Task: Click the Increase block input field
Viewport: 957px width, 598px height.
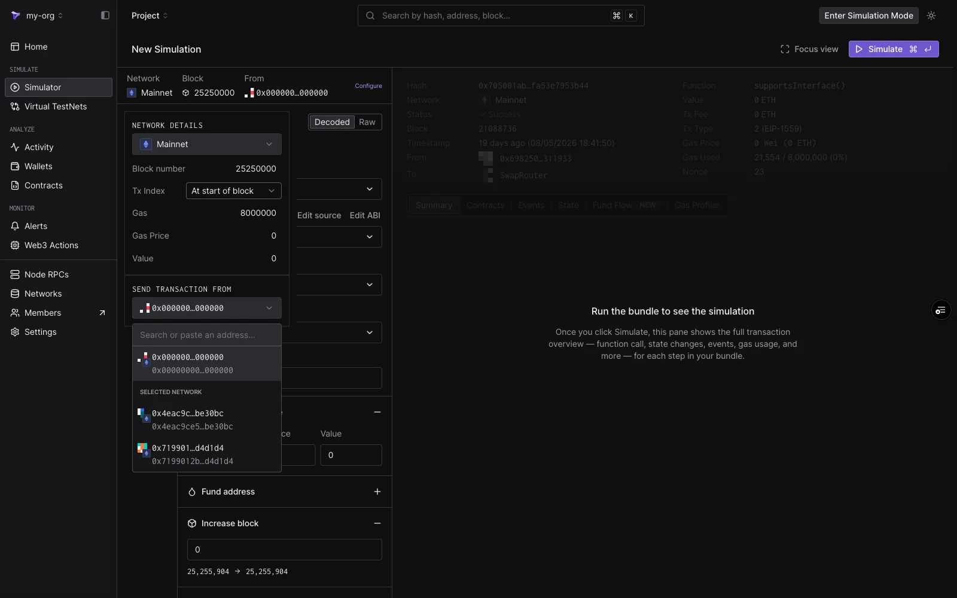Action: (285, 550)
